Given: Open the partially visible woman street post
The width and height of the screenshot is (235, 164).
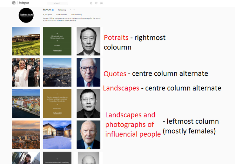Looking at the screenshot, I should pos(26,158).
